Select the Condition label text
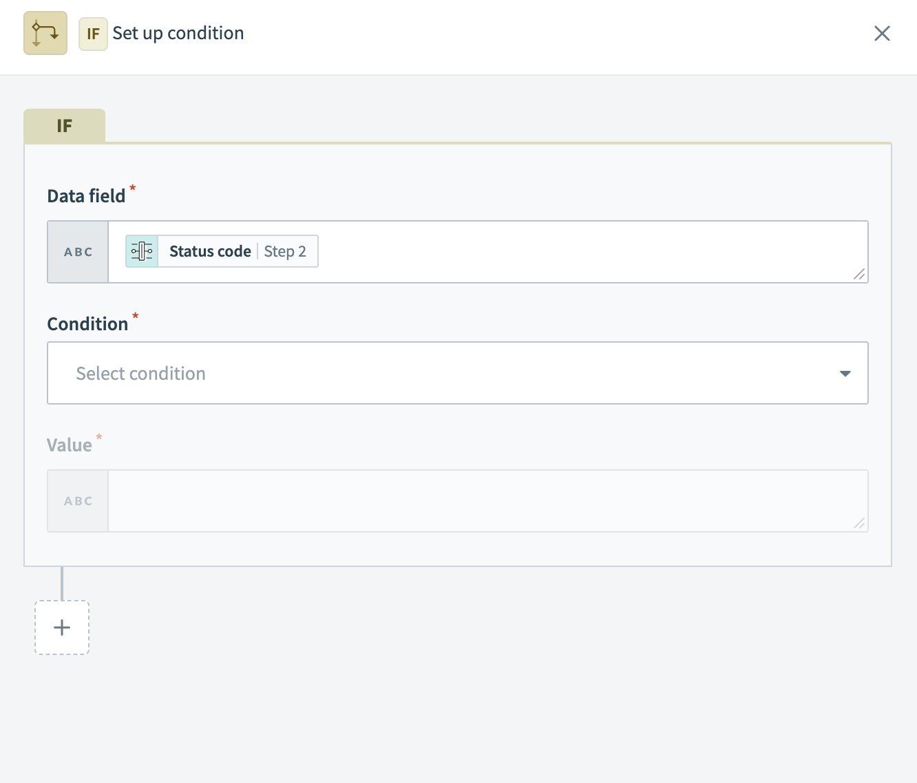Viewport: 917px width, 783px height. pos(88,323)
